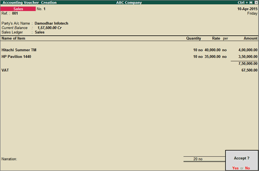Click the voucher date 10-Apr-2015
259x171 pixels.
[247, 9]
